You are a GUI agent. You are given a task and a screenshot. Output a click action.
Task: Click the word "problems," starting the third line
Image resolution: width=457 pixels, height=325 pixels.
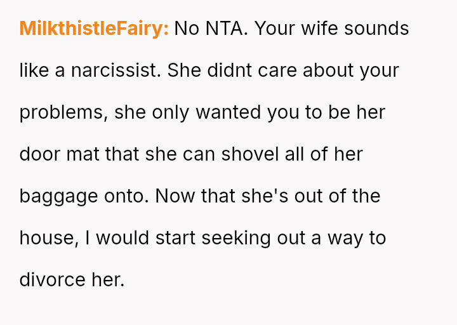point(60,112)
